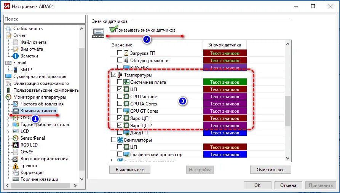340x193 pixels.
Task: Click the Тревога warning triangle icon
Action: coord(16,166)
